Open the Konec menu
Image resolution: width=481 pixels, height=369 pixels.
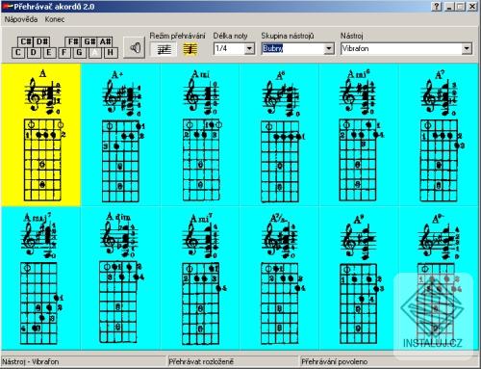55,19
